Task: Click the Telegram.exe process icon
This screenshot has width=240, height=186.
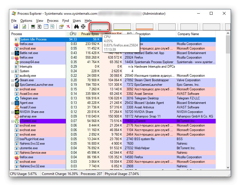Action: [17, 98]
